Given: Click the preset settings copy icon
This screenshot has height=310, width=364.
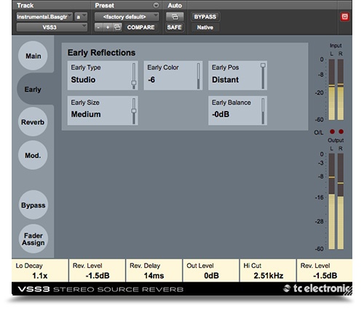Looking at the screenshot, I should point(117,27).
